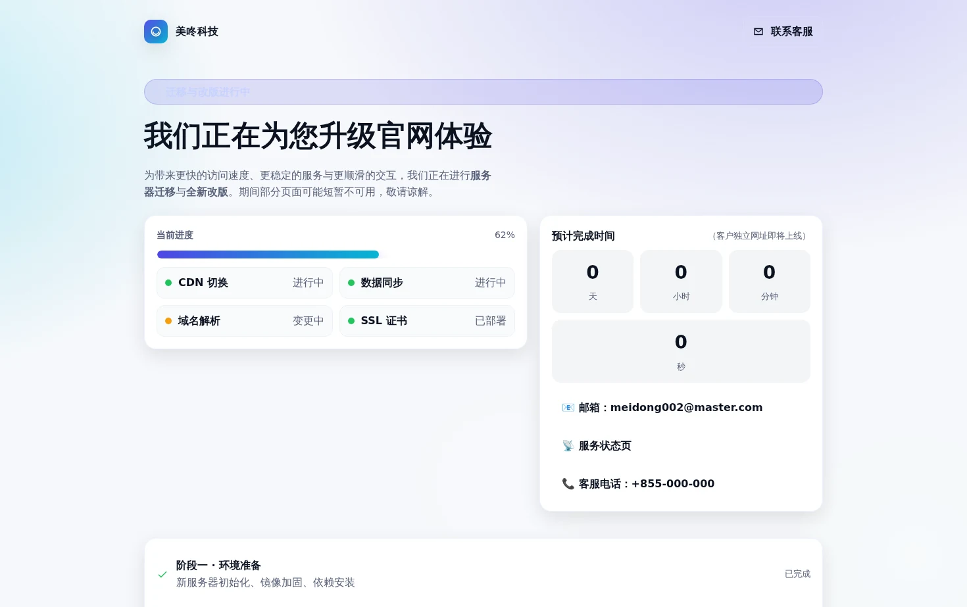Click the green dot beside 数据同步

[x=351, y=283]
